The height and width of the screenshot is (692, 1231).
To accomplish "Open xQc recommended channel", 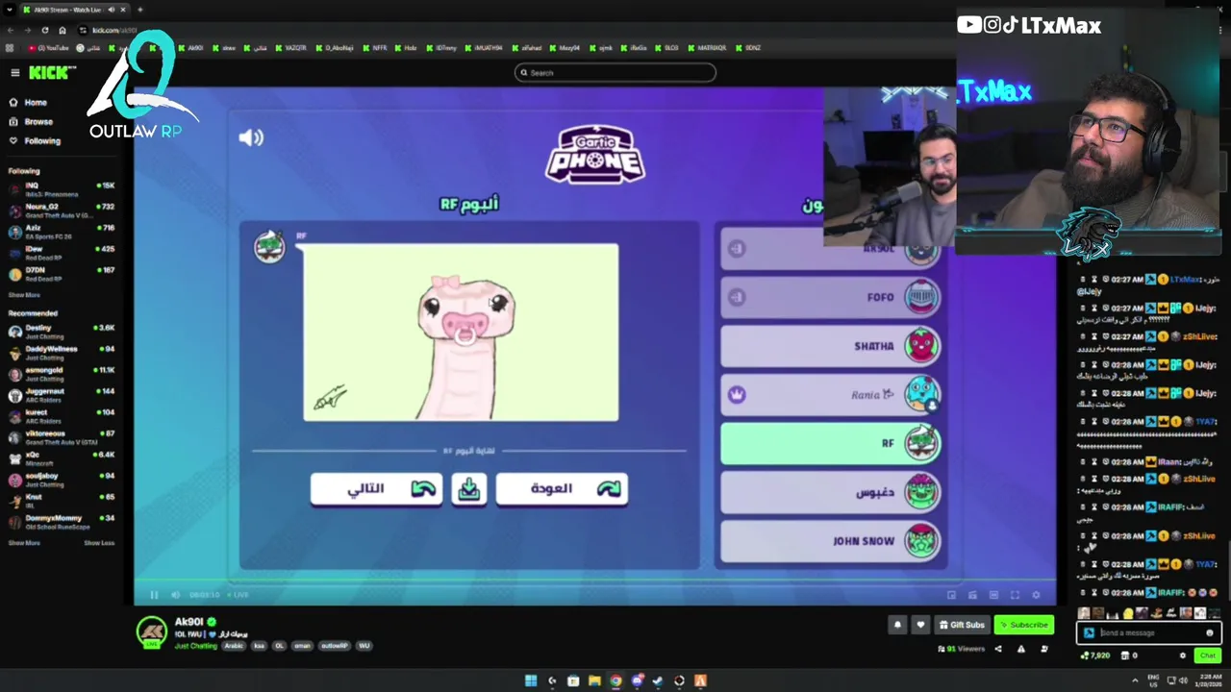I will [62, 457].
